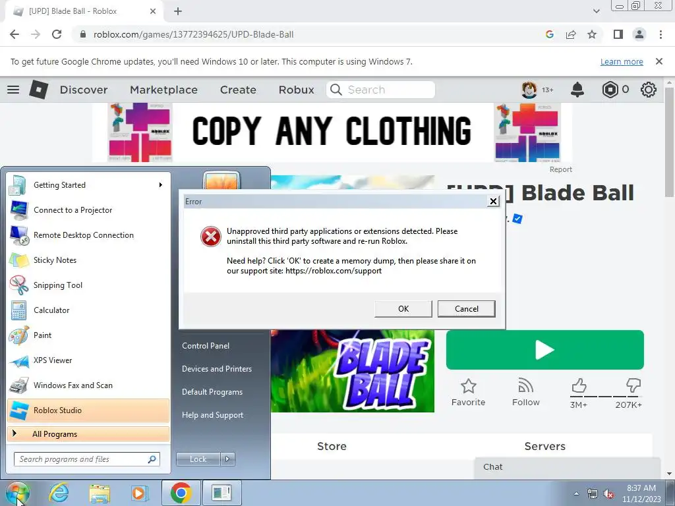Open the Robux balance icon
The height and width of the screenshot is (506, 675).
point(610,90)
